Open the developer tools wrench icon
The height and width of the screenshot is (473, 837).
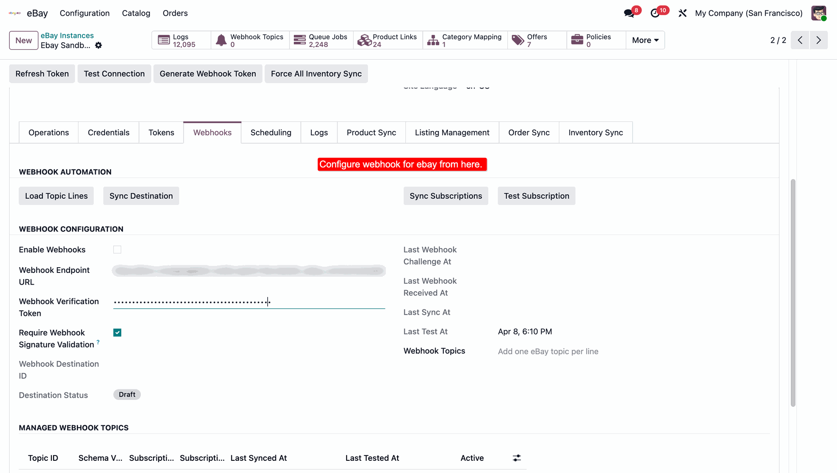[683, 13]
